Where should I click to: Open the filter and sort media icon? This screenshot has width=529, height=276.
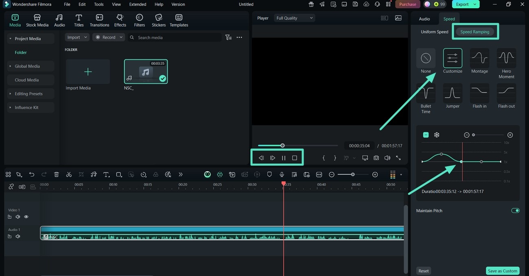click(x=228, y=37)
